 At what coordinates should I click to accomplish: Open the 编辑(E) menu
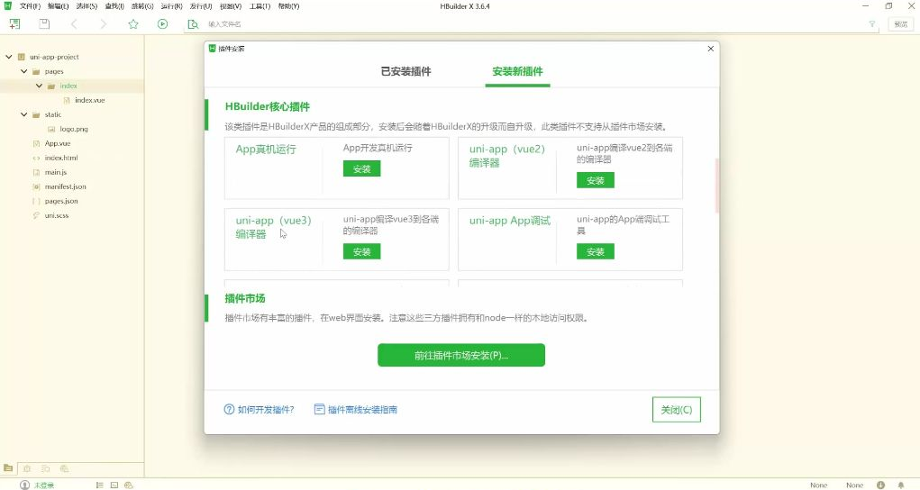click(58, 6)
